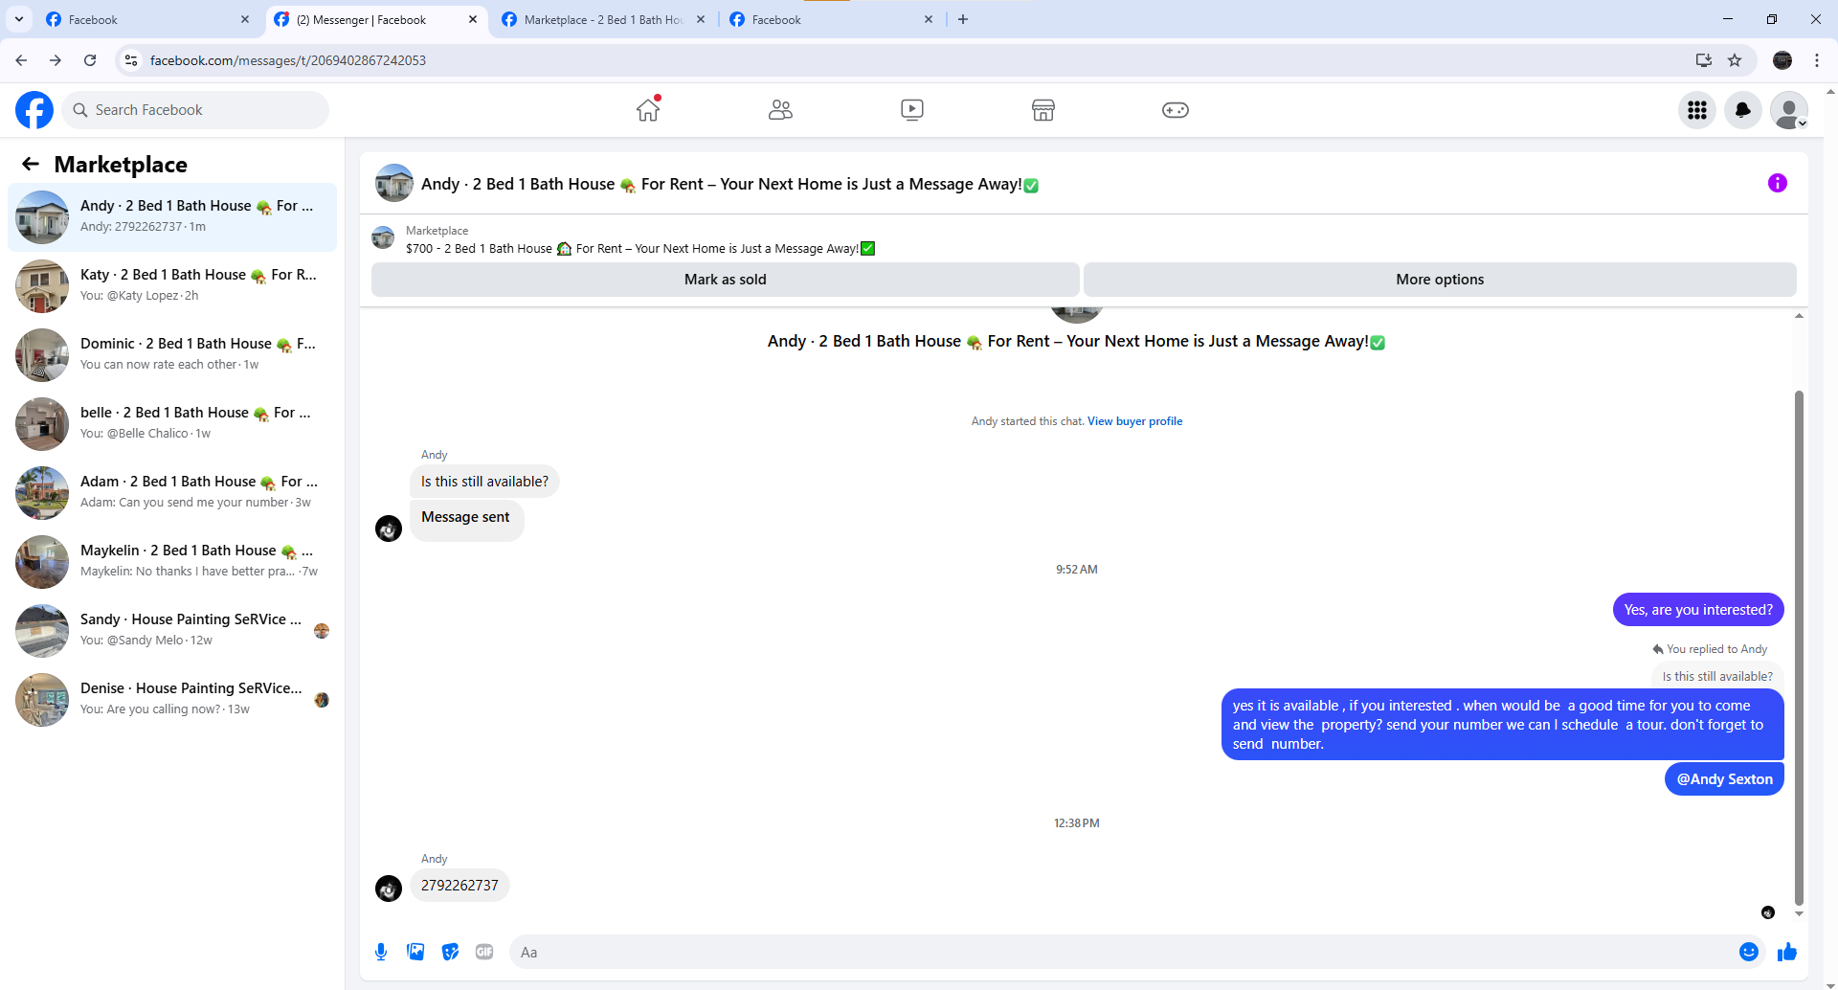Image resolution: width=1838 pixels, height=990 pixels.
Task: View site information icon in address bar
Action: (x=131, y=60)
